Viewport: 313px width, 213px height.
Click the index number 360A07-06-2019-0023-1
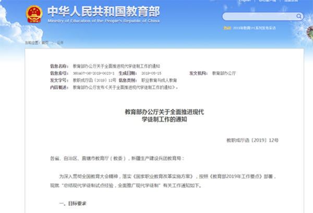(x=93, y=73)
